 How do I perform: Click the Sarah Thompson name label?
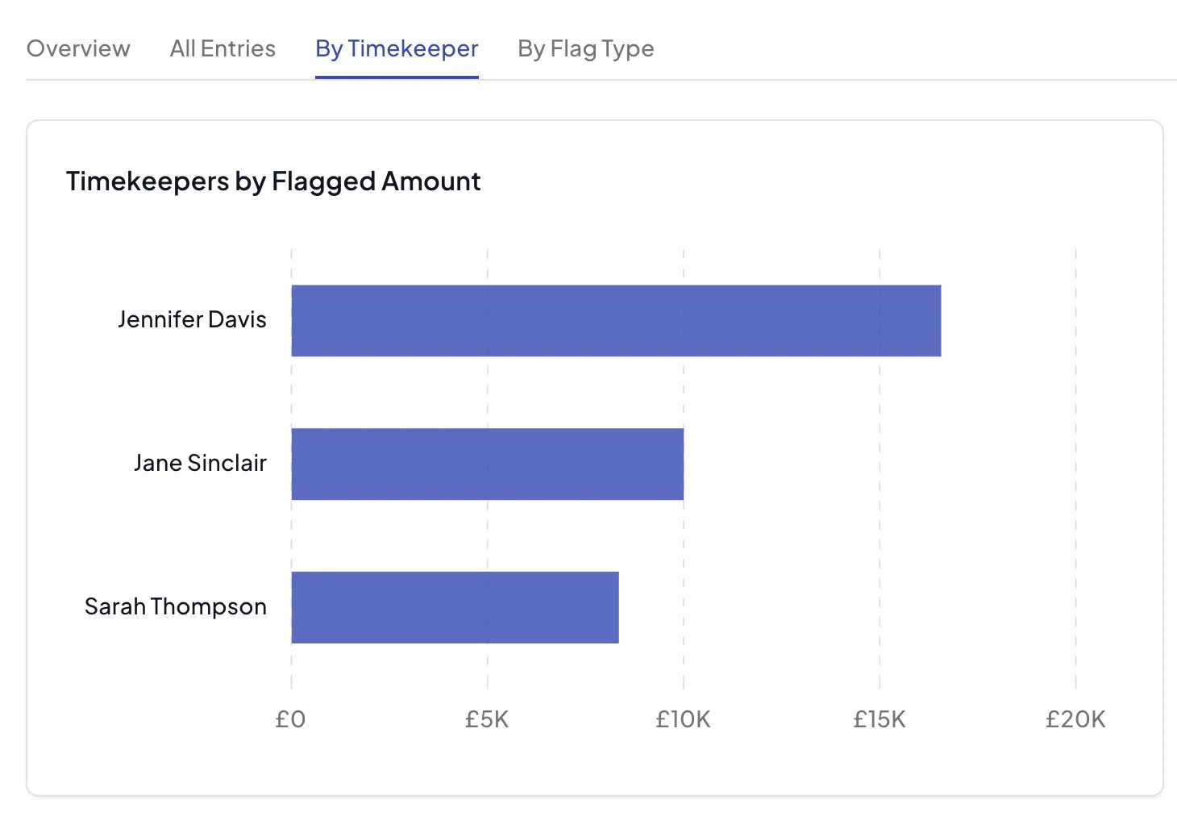(x=176, y=607)
